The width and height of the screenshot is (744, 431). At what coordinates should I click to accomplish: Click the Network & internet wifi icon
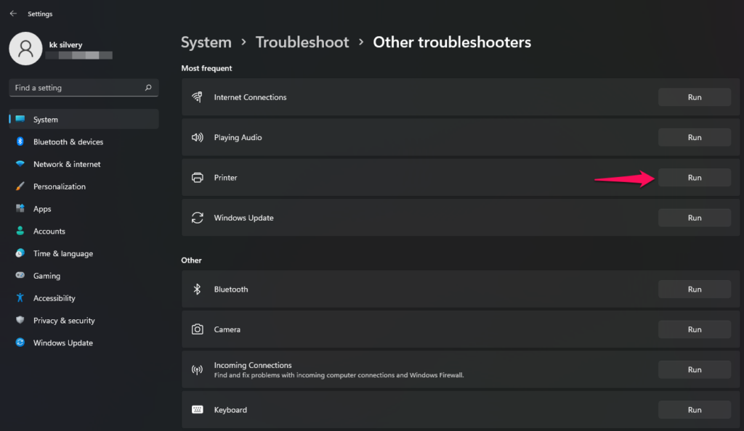20,163
